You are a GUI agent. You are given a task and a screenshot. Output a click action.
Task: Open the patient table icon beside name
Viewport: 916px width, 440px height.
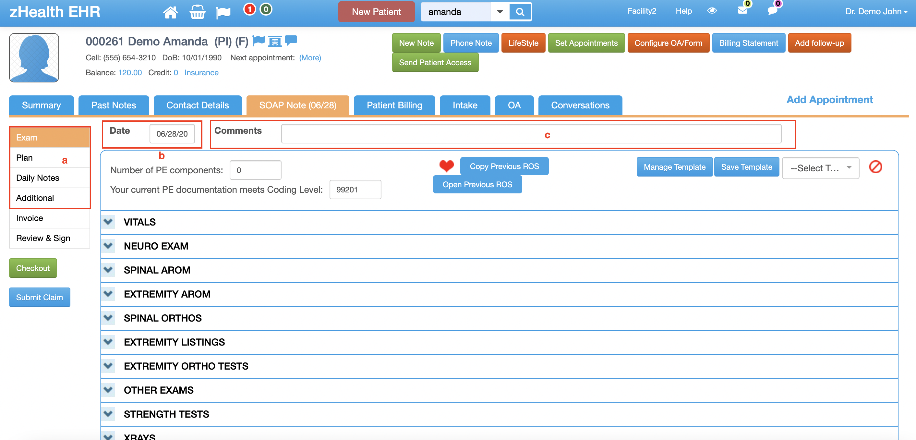275,41
